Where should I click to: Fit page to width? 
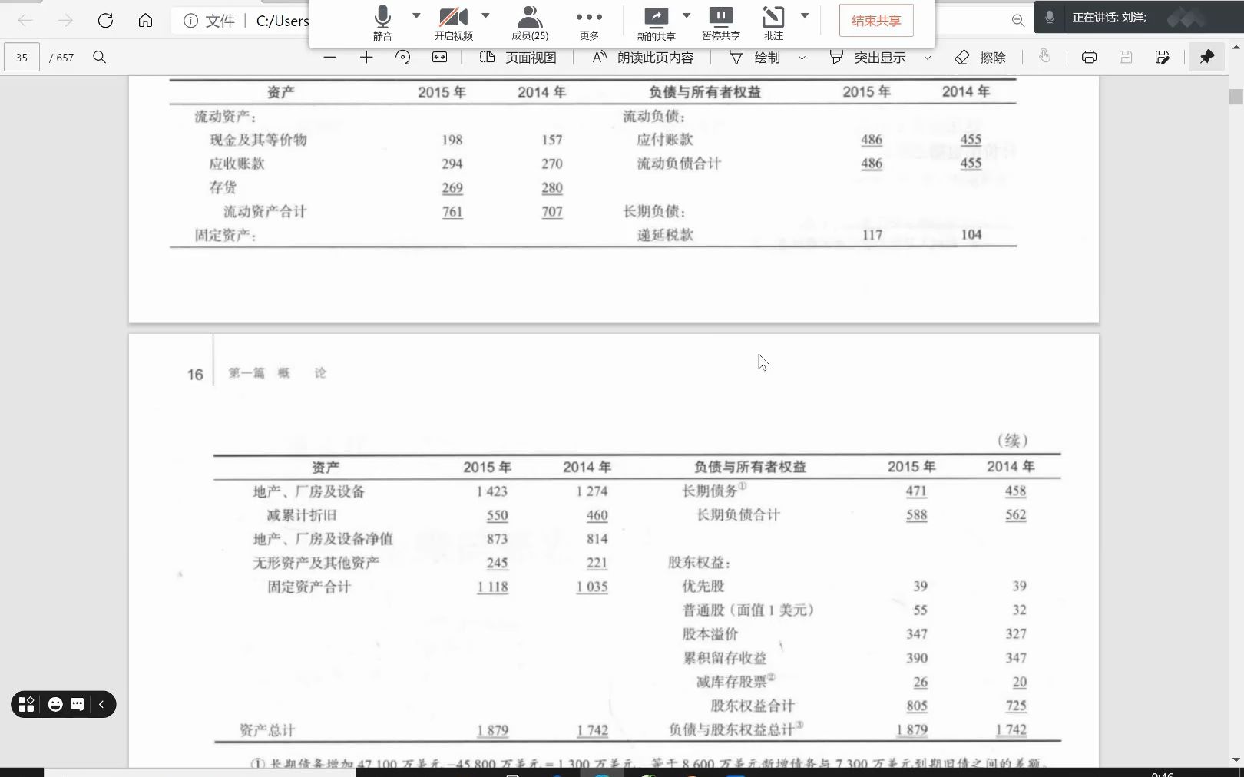coord(439,57)
